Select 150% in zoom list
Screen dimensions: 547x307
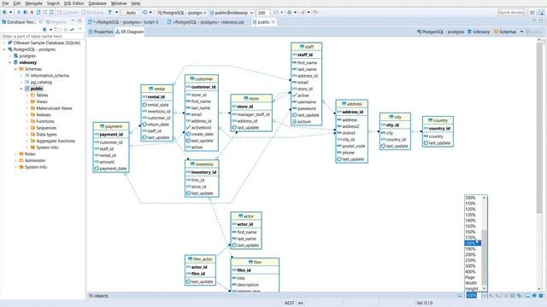pos(470,226)
